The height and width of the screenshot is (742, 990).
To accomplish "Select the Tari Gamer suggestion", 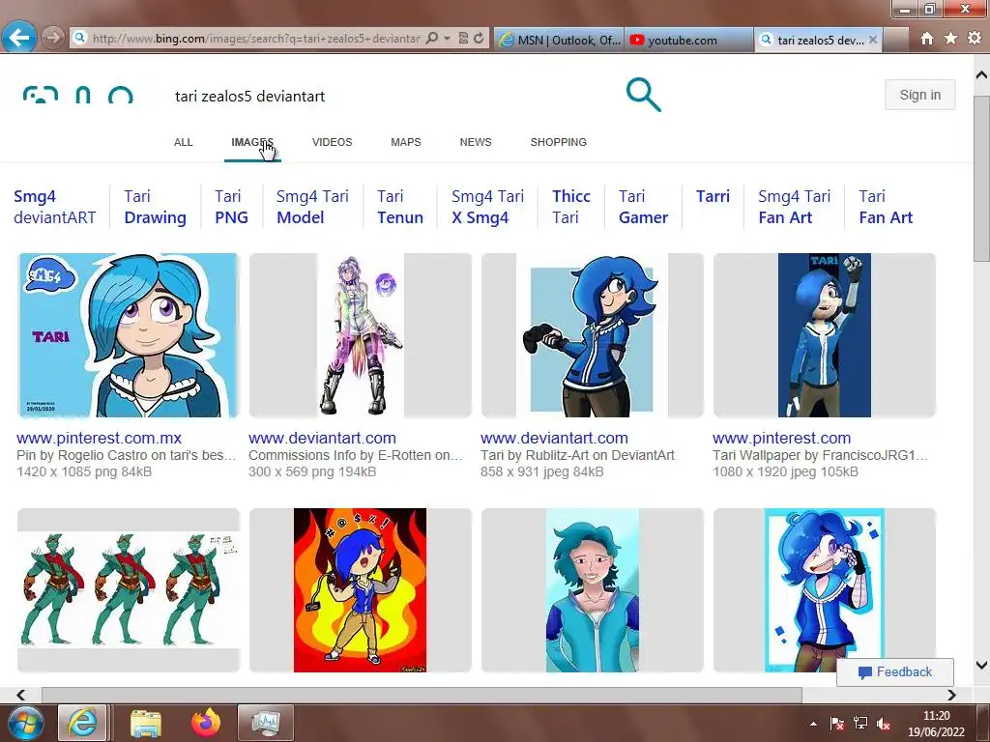I will (x=643, y=207).
